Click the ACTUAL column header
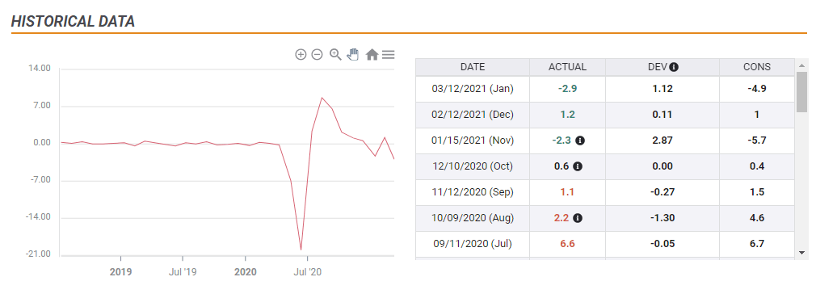Viewport: 816px width, 298px height. [x=567, y=67]
